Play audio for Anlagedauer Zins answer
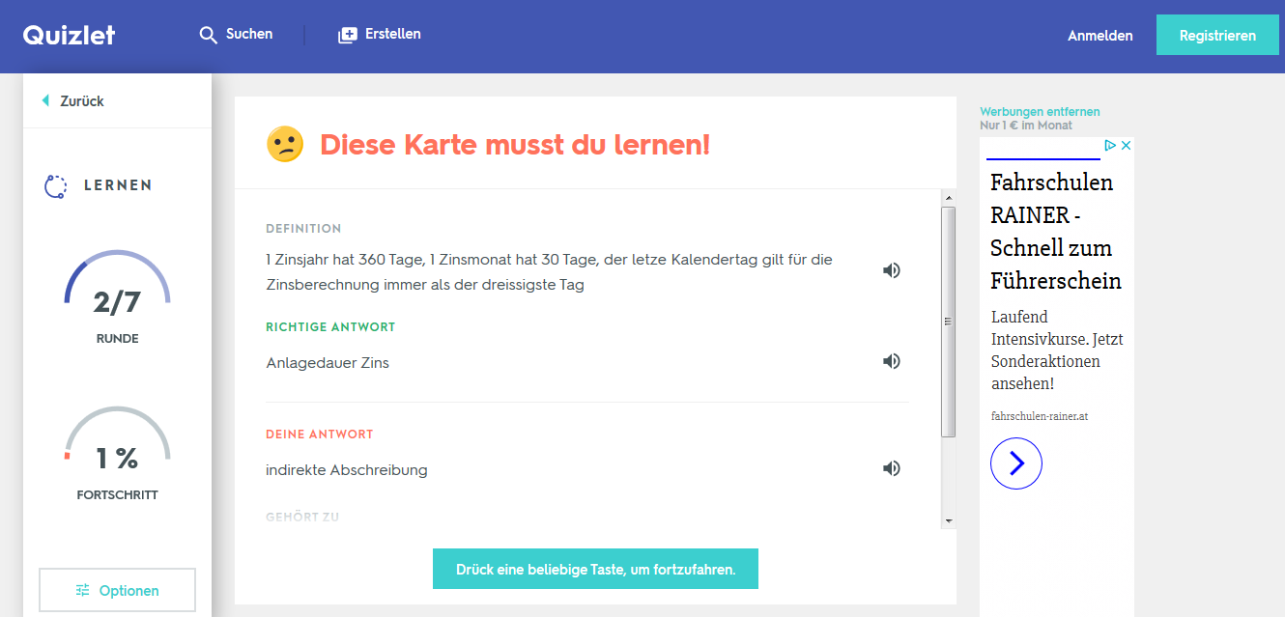 click(891, 361)
